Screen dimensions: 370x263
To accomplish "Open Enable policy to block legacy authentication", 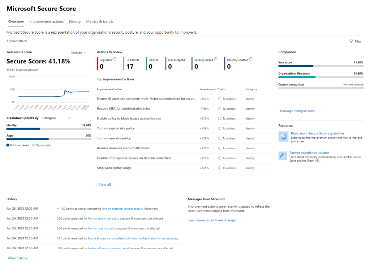I will pos(129,118).
